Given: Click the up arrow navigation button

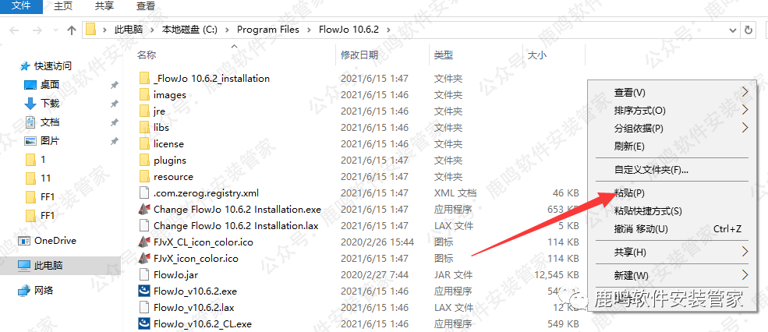Looking at the screenshot, I should [72, 30].
